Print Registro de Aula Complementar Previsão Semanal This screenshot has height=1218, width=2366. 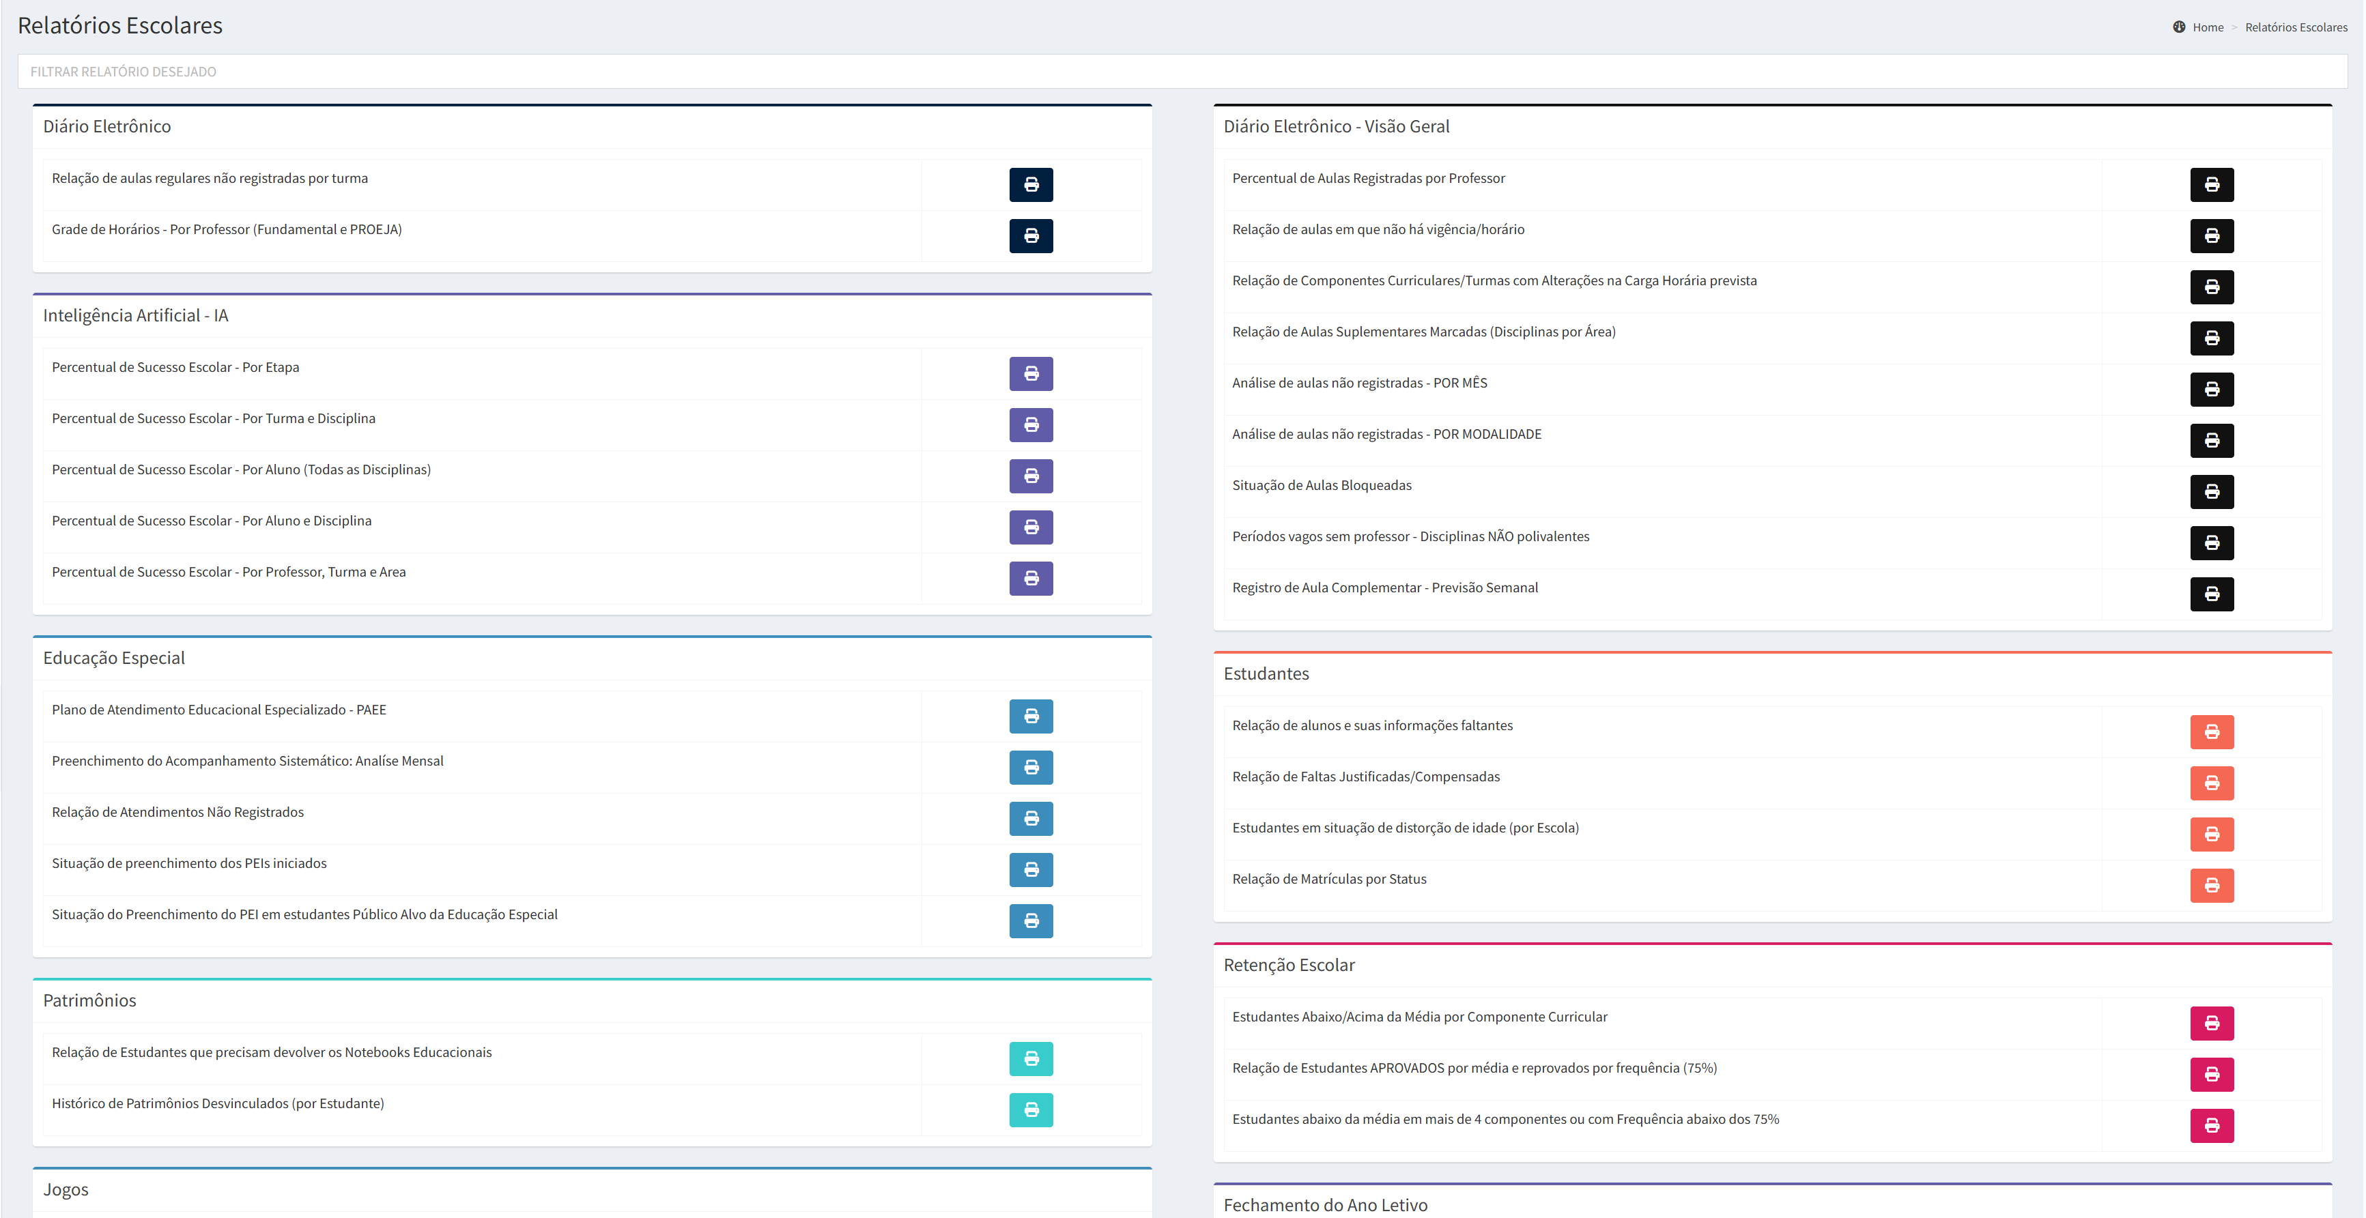pyautogui.click(x=2211, y=594)
